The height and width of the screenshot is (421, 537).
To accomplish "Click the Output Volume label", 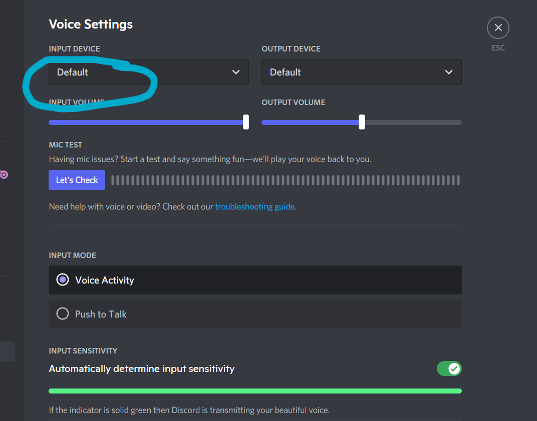I will click(x=294, y=102).
